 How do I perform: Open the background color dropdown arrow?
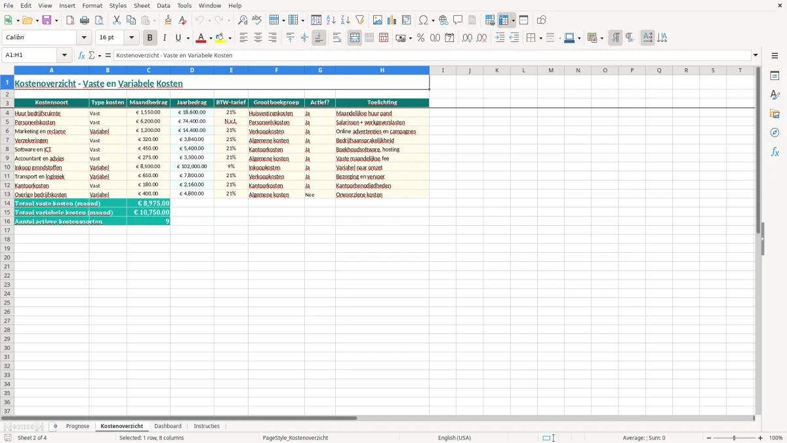(230, 38)
